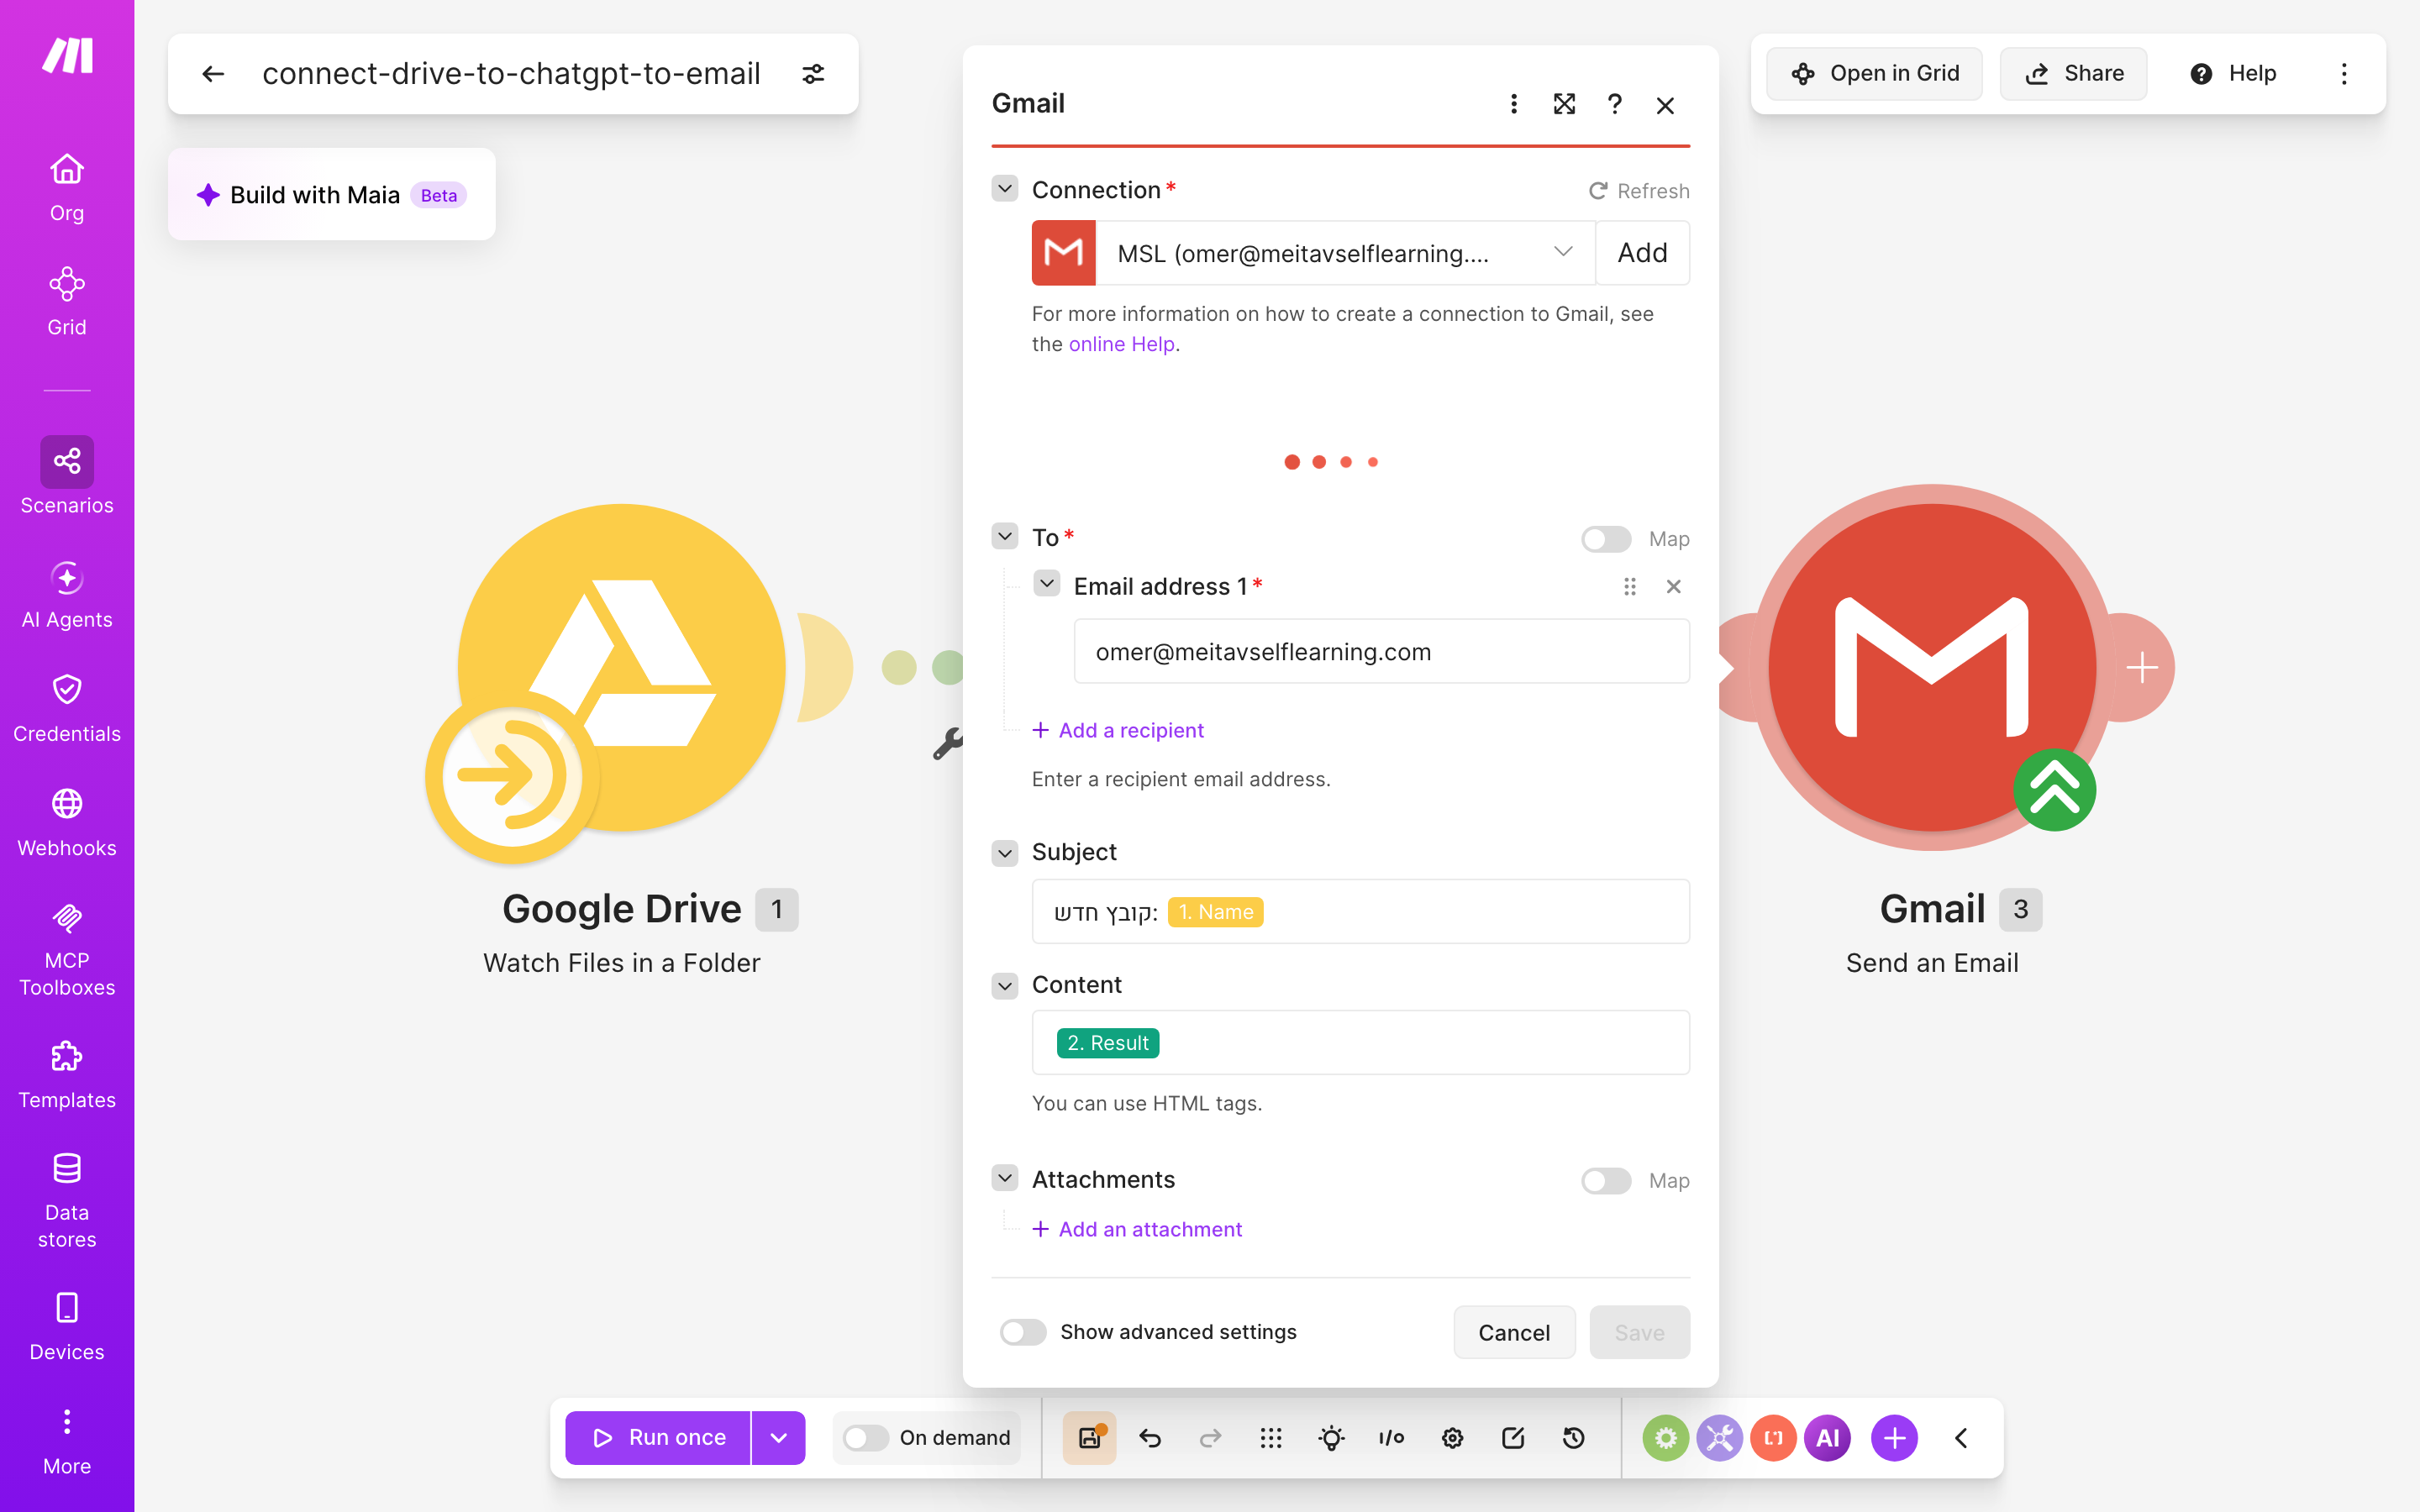
Task: Collapse the Connection section
Action: click(1005, 189)
